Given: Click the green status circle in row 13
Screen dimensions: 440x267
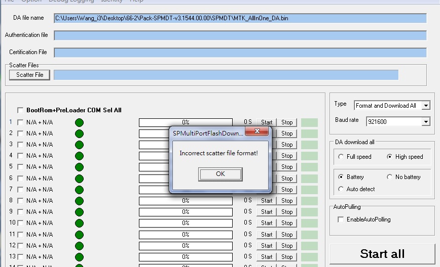Looking at the screenshot, I should coord(79,257).
